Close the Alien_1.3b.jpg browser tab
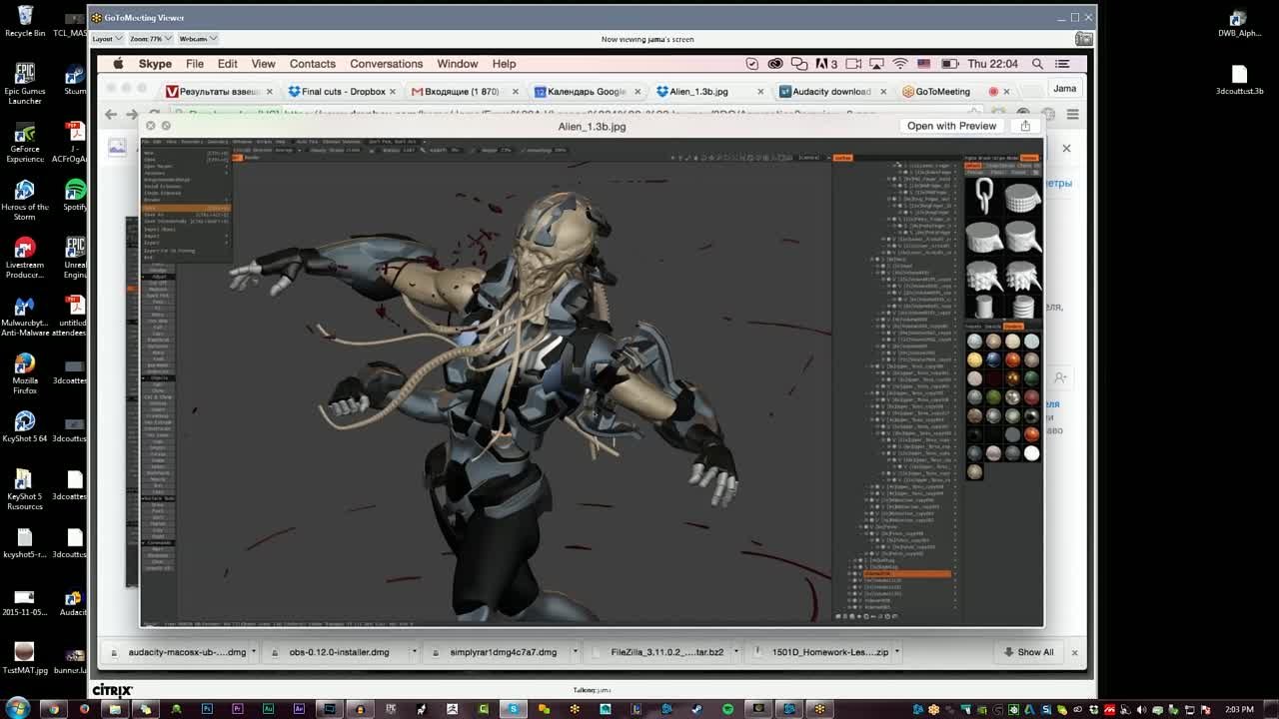 (x=760, y=91)
